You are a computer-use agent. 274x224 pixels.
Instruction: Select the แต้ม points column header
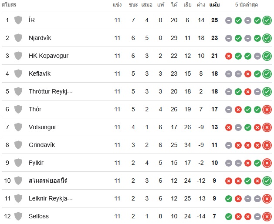point(214,5)
